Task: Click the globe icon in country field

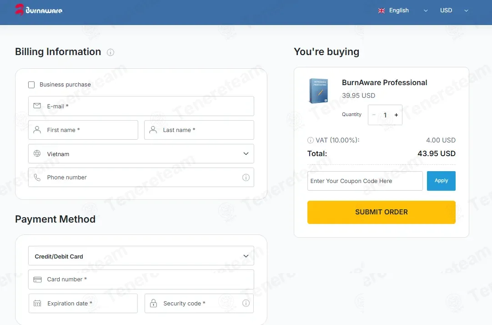Action: pyautogui.click(x=37, y=153)
